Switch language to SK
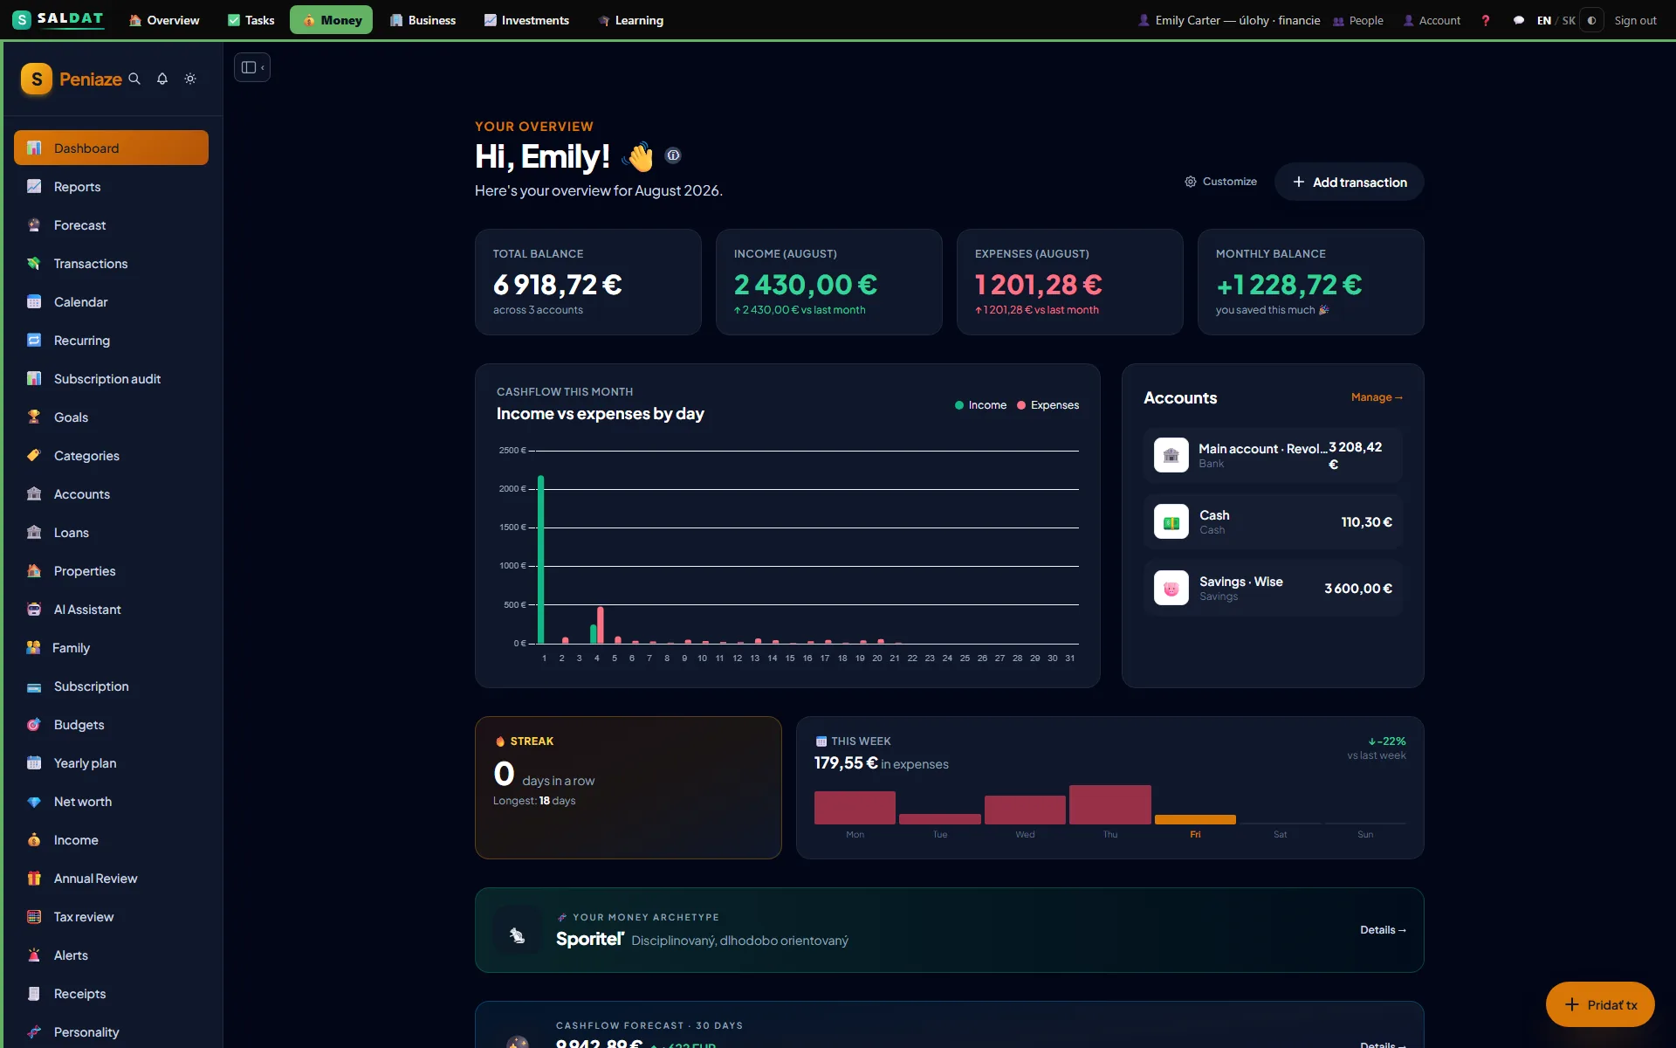Screen dimensions: 1676x1048 1569,20
